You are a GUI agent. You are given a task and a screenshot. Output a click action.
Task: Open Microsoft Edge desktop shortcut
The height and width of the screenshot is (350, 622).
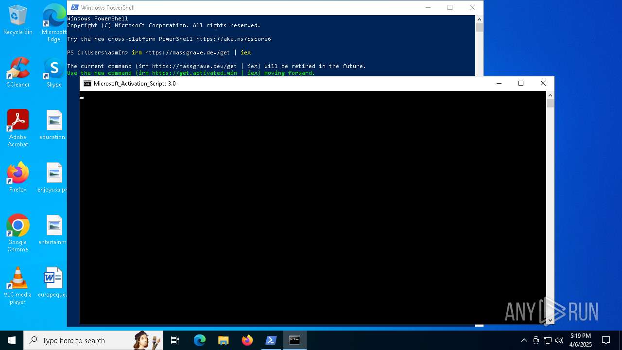(54, 23)
